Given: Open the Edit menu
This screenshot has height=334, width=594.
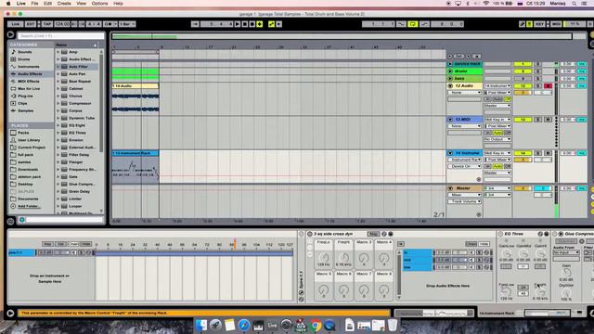Looking at the screenshot, I should pos(47,4).
